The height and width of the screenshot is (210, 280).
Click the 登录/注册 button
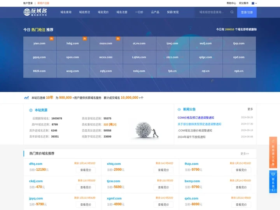click(247, 12)
